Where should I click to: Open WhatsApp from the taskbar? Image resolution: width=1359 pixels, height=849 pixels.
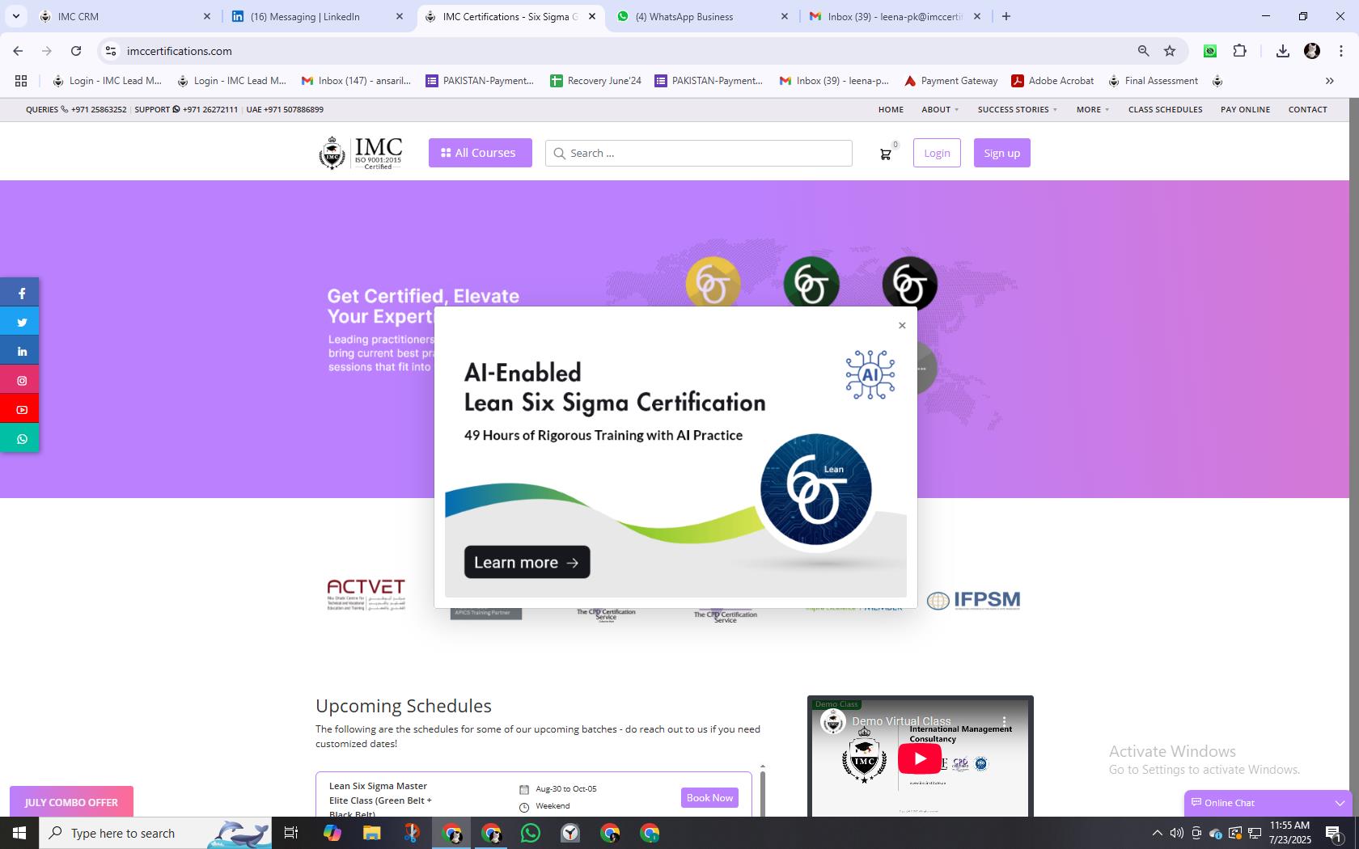[531, 833]
